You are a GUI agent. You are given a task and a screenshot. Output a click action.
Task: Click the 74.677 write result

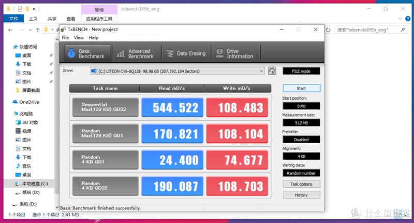pos(237,160)
